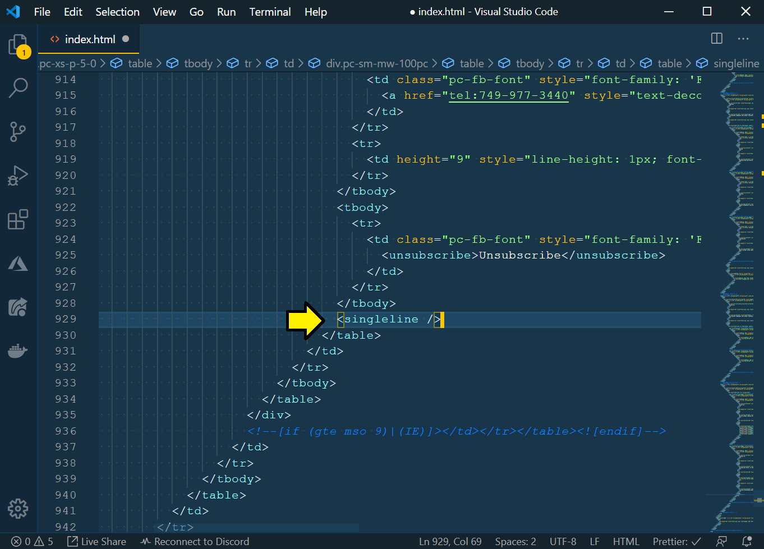764x549 pixels.
Task: Open the Live Share view in activity bar
Action: coord(18,307)
